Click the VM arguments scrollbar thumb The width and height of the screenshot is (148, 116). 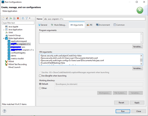click(141, 60)
